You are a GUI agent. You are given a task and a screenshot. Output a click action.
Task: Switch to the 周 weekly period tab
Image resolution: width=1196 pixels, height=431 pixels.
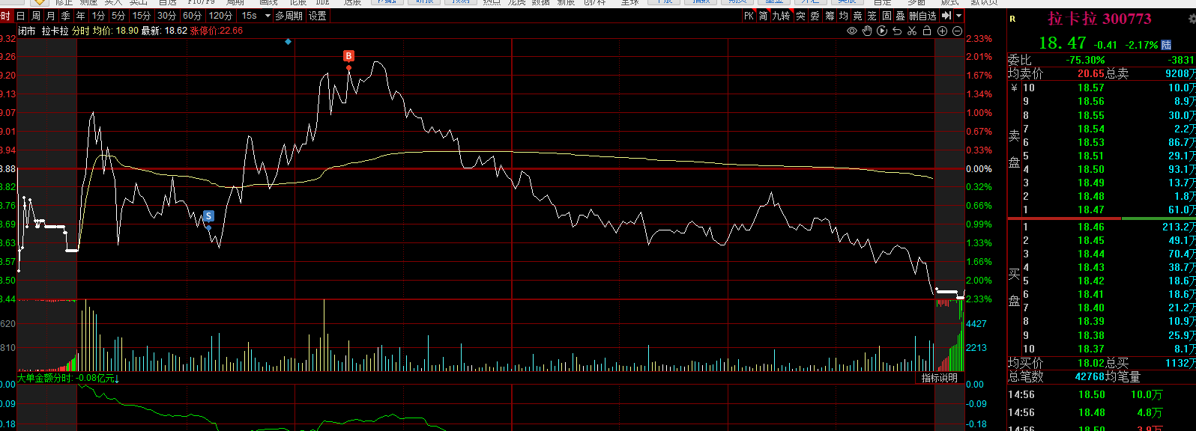point(36,16)
